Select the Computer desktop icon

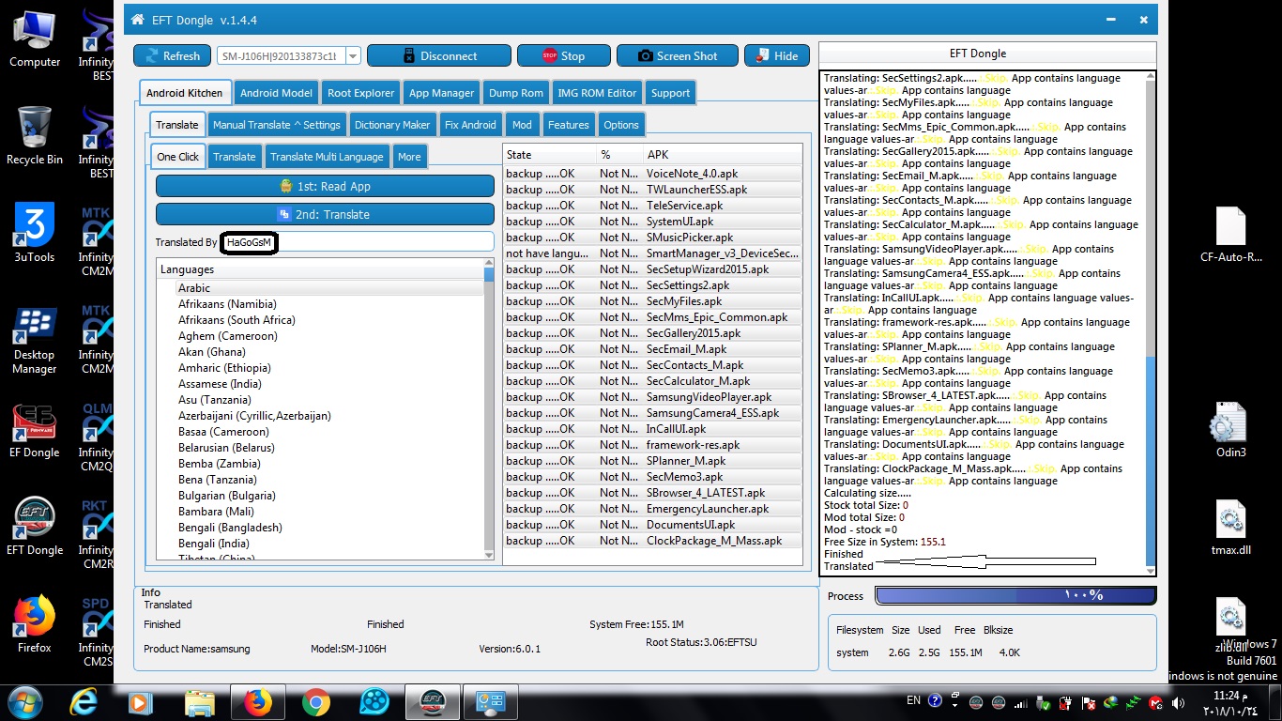click(35, 39)
